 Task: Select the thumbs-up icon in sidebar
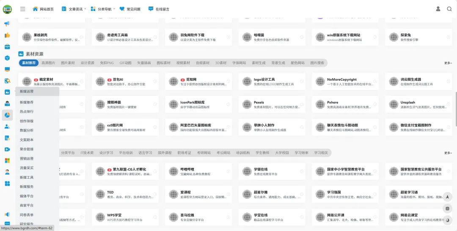[x=7, y=35]
